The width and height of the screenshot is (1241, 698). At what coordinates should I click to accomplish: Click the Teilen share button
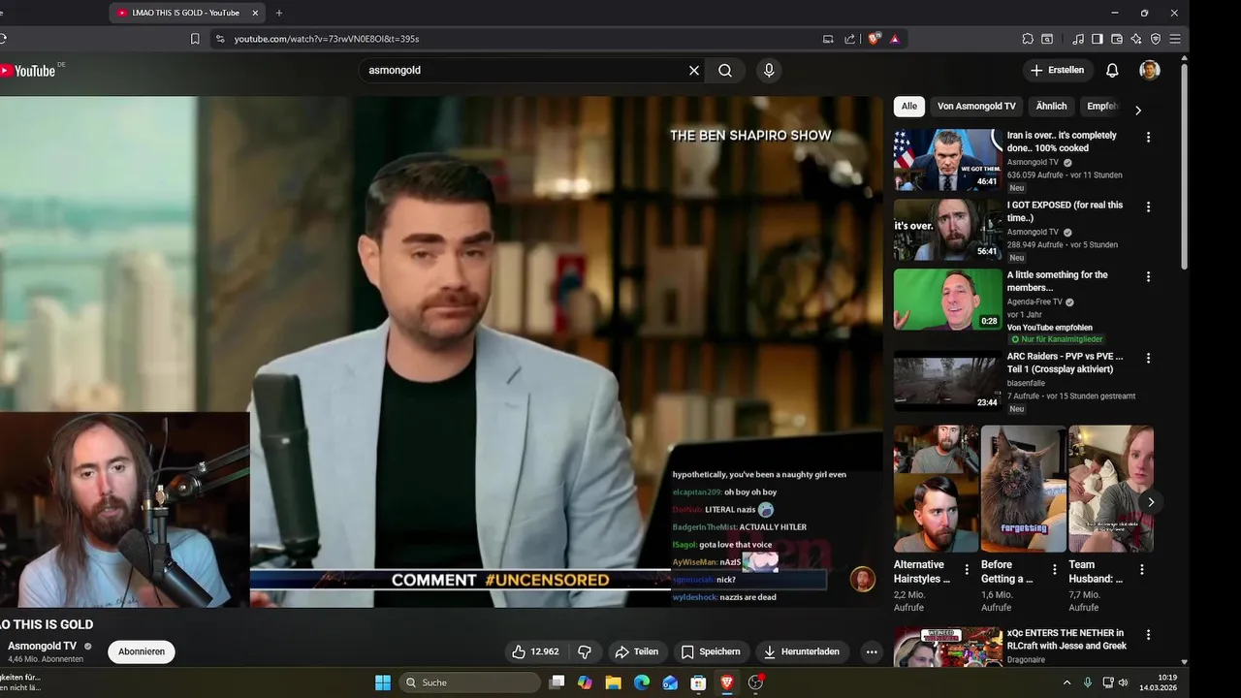(637, 651)
